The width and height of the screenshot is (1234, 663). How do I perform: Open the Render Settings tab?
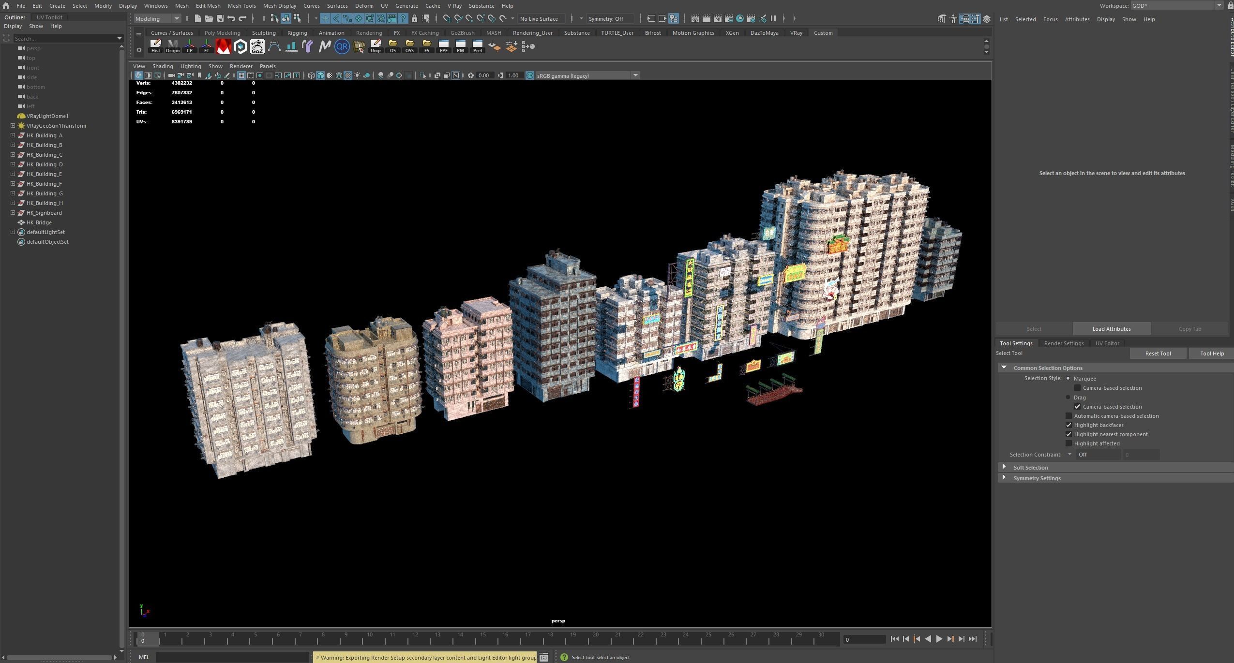(x=1064, y=343)
